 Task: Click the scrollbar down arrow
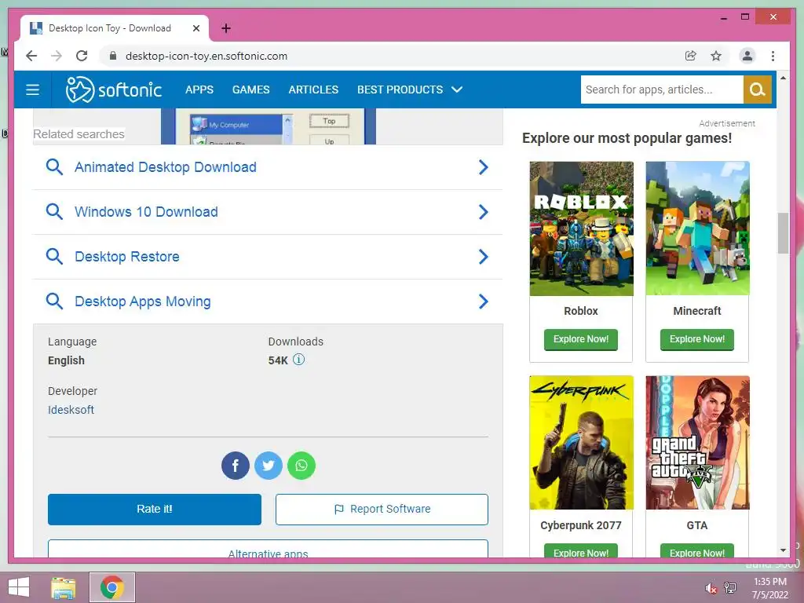point(783,550)
